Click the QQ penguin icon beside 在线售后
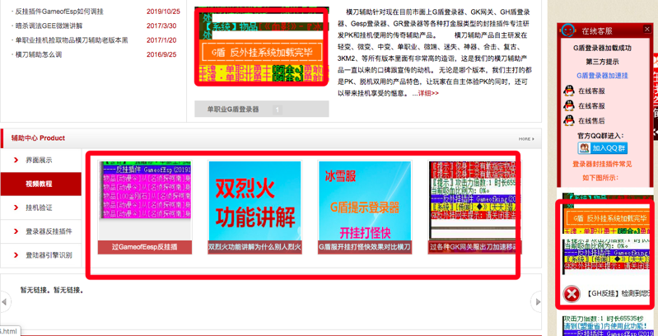Screen dimensions: 658x336 (x=569, y=120)
